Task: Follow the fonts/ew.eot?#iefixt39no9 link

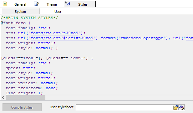Action: pos(62,38)
